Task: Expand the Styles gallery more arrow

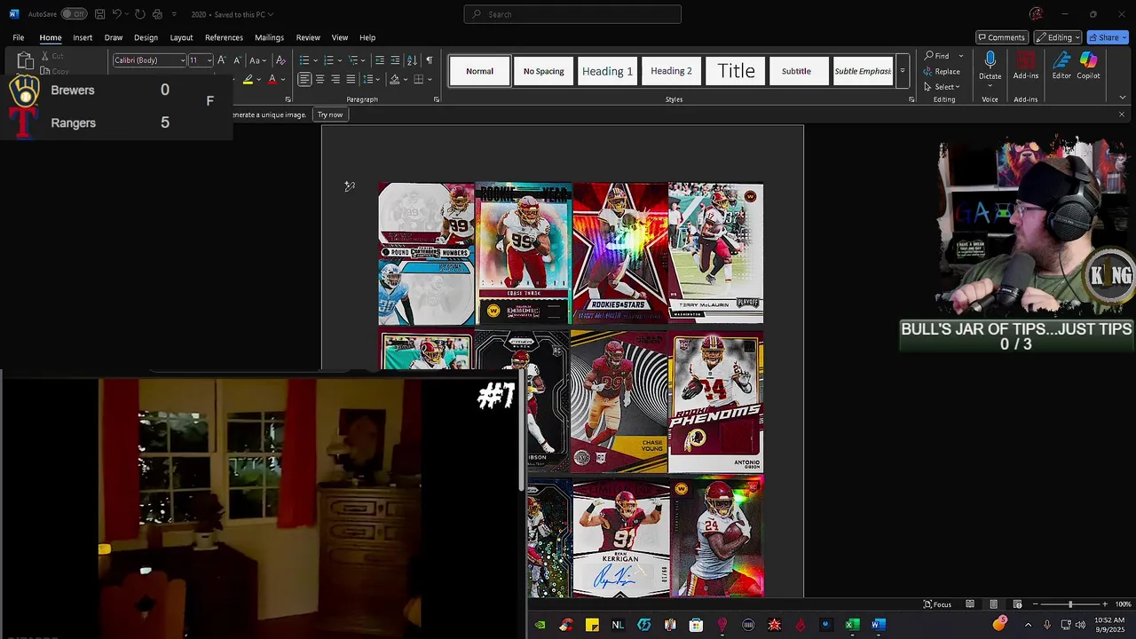Action: (902, 71)
